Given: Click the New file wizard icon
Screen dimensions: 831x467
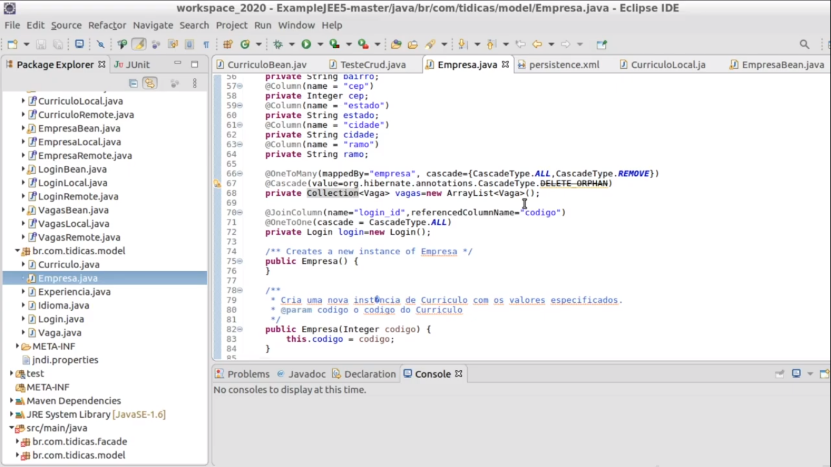Looking at the screenshot, I should coord(12,44).
